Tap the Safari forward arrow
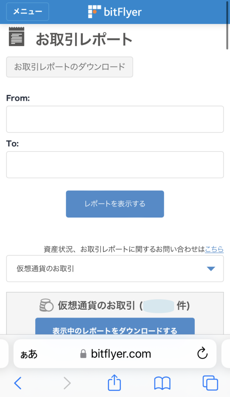This screenshot has width=230, height=397. pyautogui.click(x=67, y=383)
